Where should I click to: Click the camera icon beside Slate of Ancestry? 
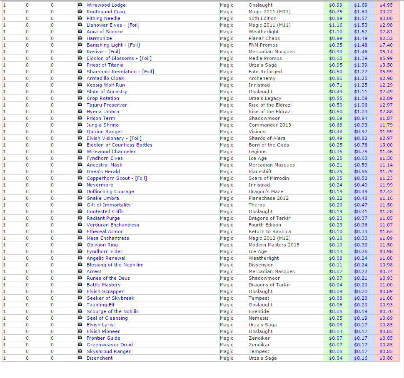(80, 91)
